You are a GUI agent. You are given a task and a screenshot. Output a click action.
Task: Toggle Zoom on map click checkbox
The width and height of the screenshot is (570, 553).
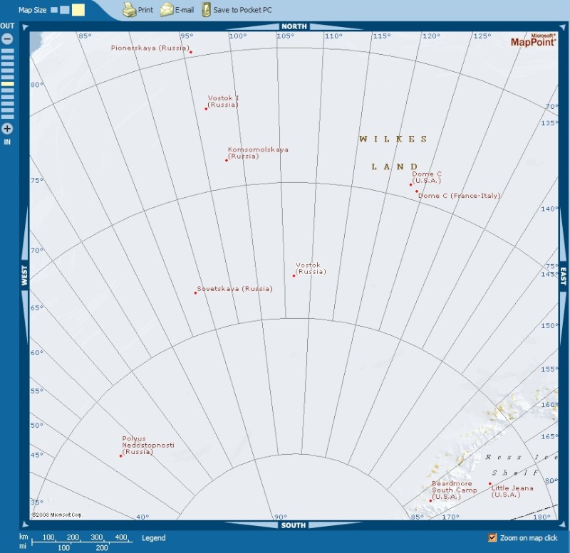[x=492, y=537]
